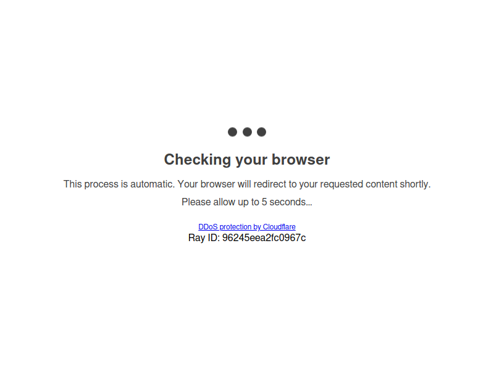Click the right loading dot
This screenshot has width=494, height=370.
[x=261, y=132]
